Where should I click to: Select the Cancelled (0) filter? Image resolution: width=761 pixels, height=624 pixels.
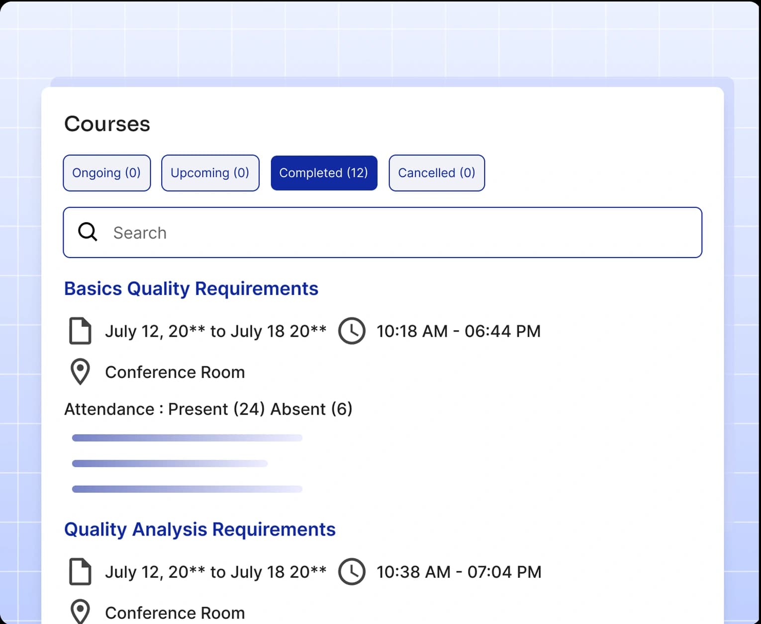[436, 173]
